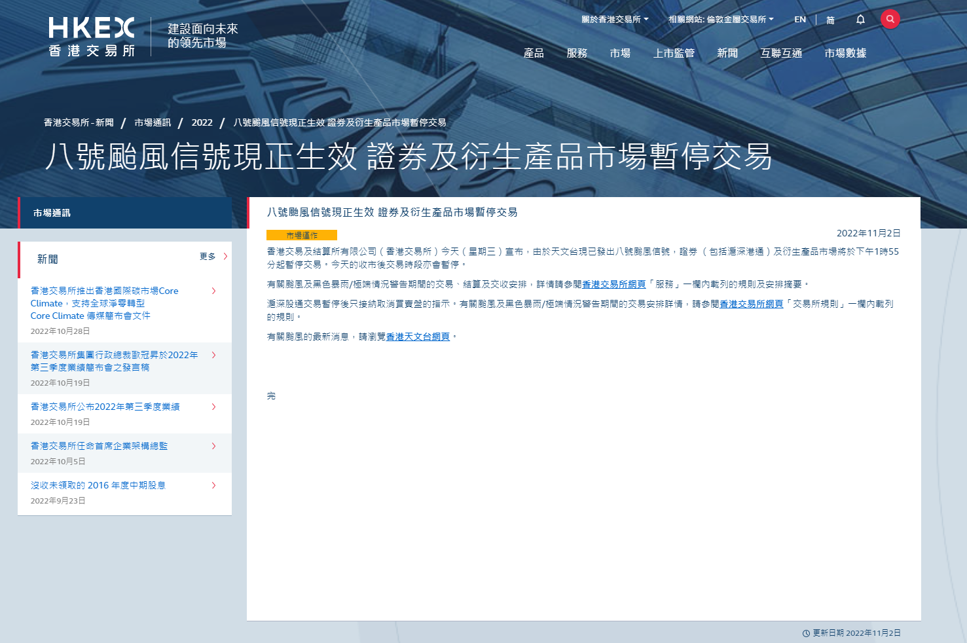
Task: Open the 市場數據 menu
Action: click(x=845, y=53)
